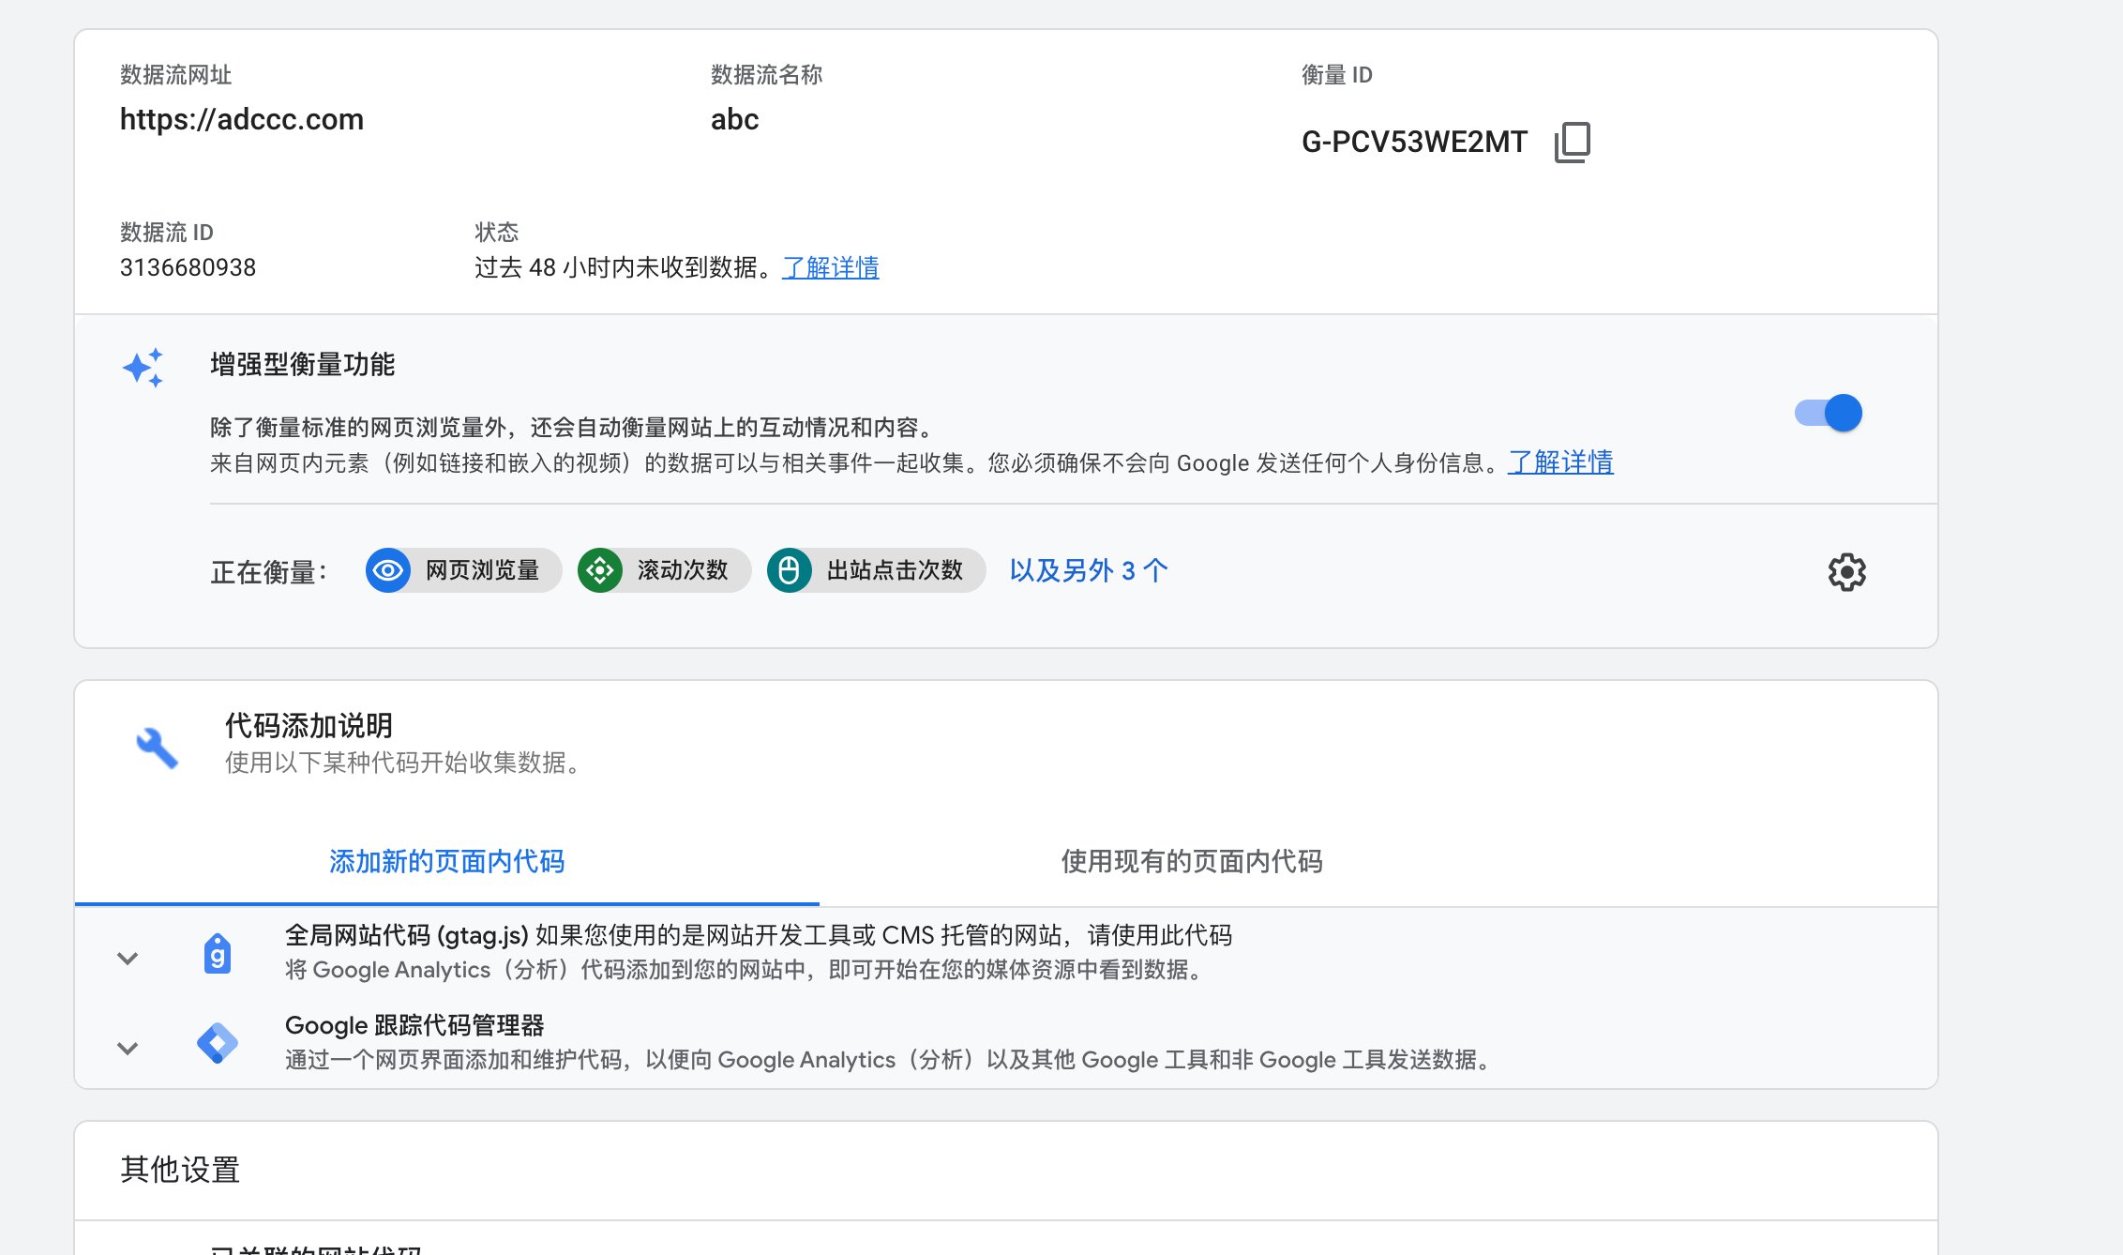Copy the measurement ID G-PCV53WE2MT

coord(1573,142)
